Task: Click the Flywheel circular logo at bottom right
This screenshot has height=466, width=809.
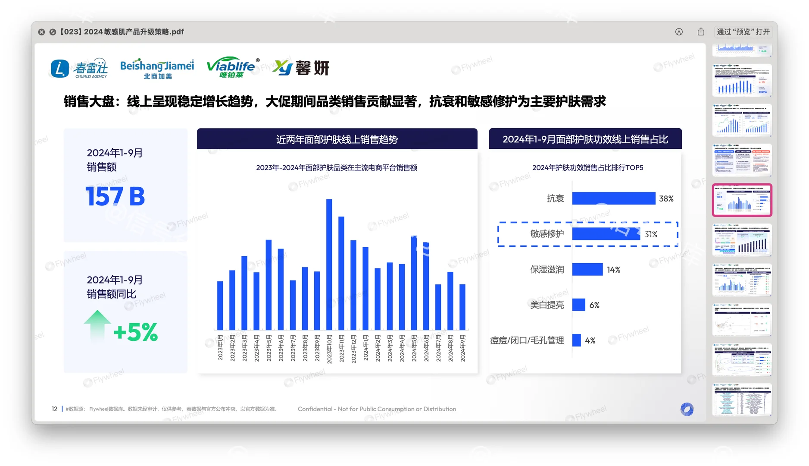Action: point(687,409)
